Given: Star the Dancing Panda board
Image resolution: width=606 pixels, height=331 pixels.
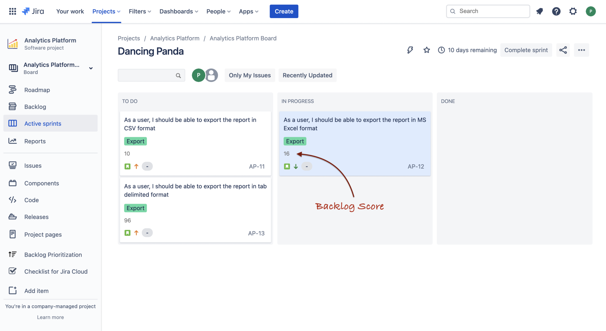Looking at the screenshot, I should pos(426,50).
